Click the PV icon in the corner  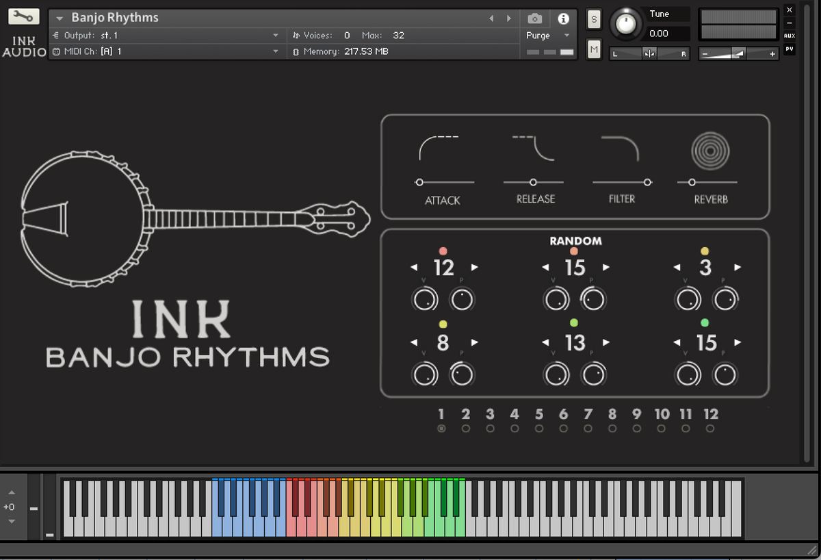[790, 48]
